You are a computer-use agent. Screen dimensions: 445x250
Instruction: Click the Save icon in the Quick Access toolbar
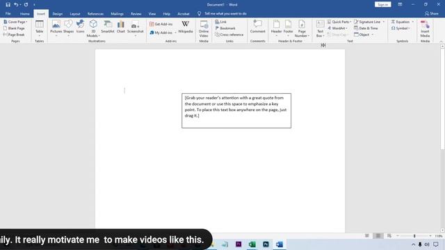[8, 5]
